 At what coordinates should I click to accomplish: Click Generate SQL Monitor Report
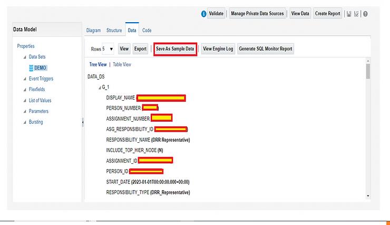click(266, 48)
